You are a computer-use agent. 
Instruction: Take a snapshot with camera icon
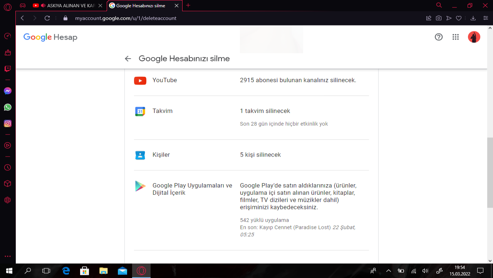point(439,18)
